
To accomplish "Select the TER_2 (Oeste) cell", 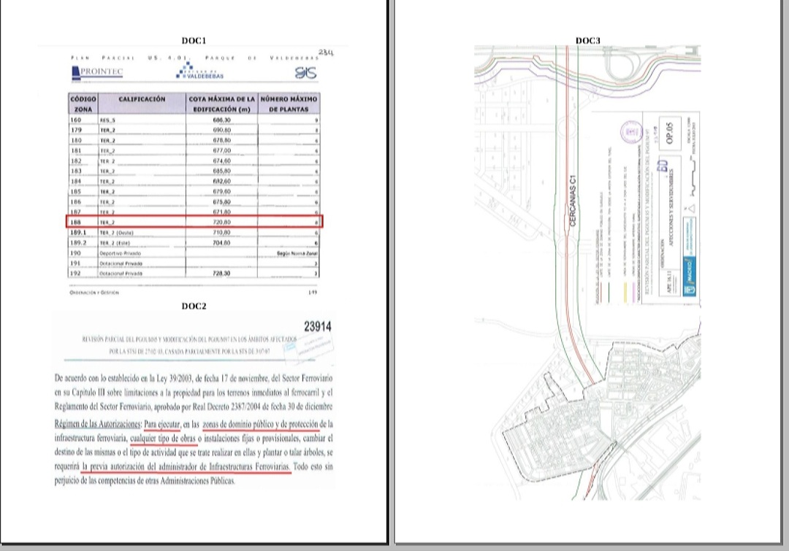I will [116, 233].
